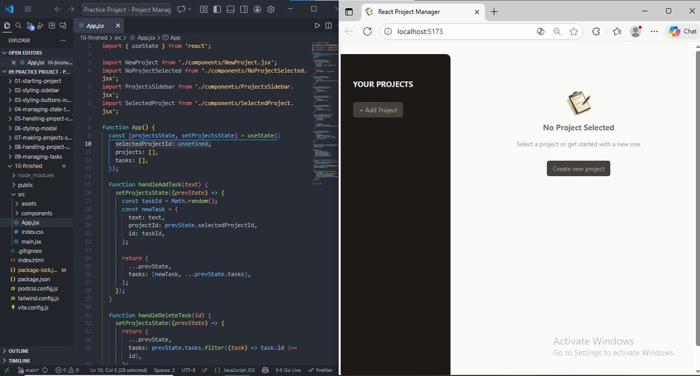Open the Search view in the Activity Bar
700x376 pixels.
[x=18, y=25]
